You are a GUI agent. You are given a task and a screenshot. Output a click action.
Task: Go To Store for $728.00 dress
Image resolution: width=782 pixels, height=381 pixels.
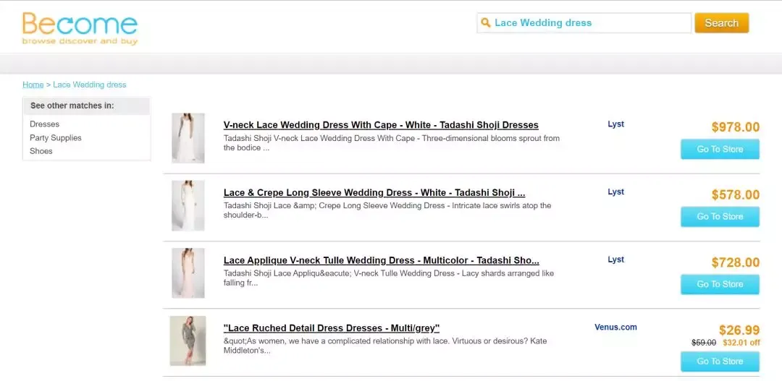point(720,284)
